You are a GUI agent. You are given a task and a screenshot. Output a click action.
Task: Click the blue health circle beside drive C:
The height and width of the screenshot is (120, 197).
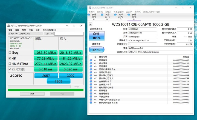click(x=115, y=15)
